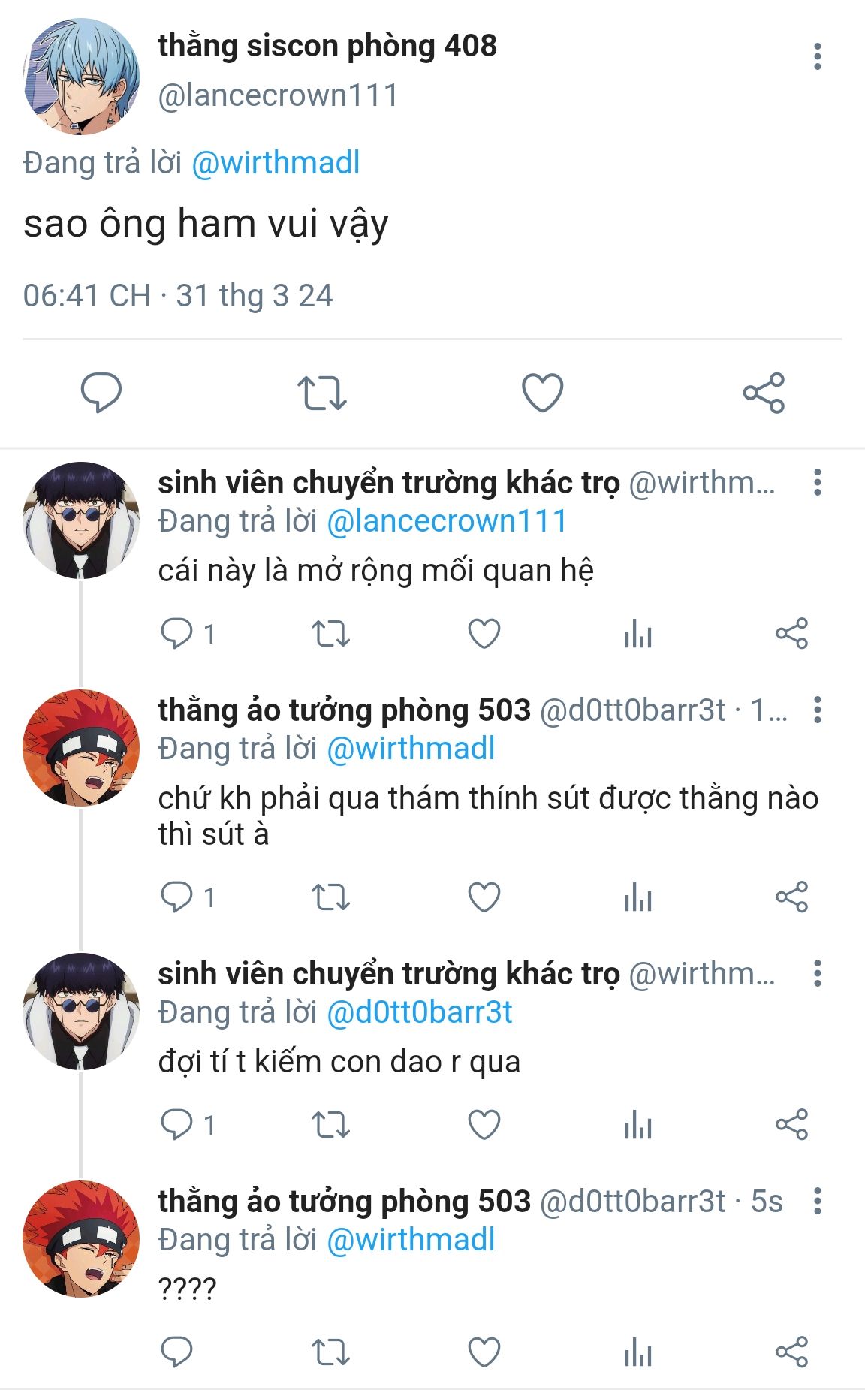Viewport: 865px width, 1390px height.
Task: Share the '????' reply
Action: pos(791,1353)
